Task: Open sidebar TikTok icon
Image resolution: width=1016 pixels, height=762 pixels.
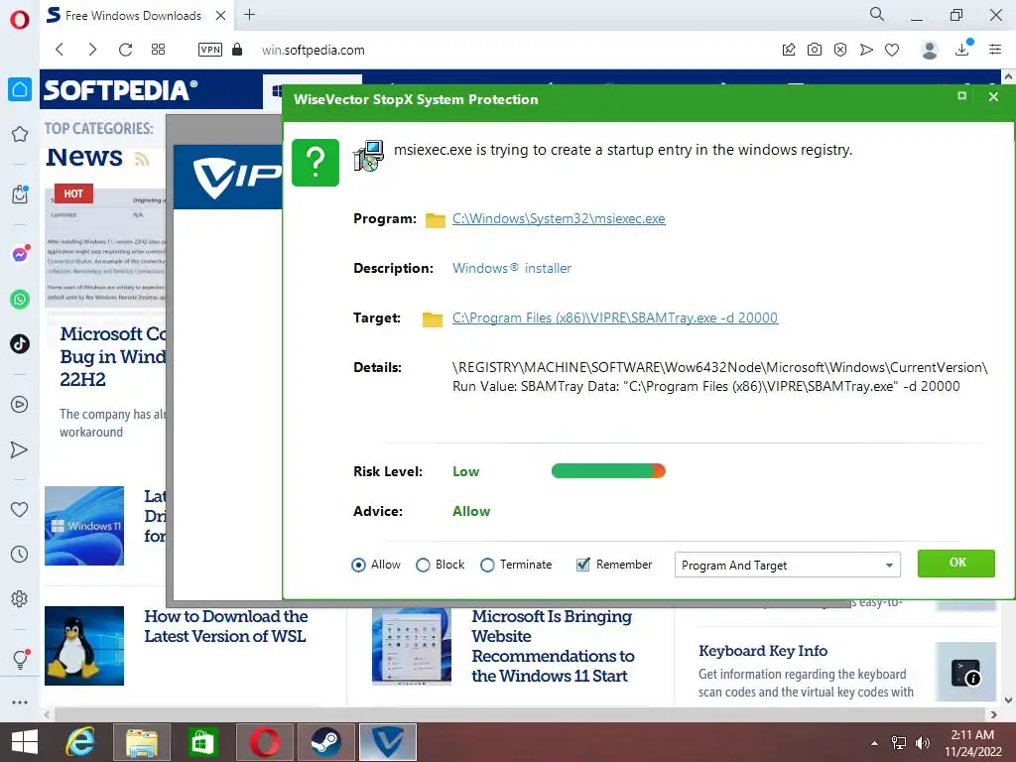Action: tap(20, 343)
